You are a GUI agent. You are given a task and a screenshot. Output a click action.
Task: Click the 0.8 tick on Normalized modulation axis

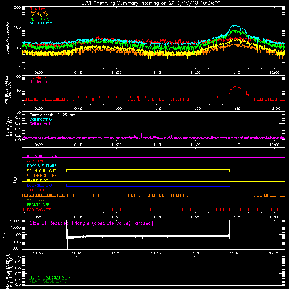coord(18,118)
